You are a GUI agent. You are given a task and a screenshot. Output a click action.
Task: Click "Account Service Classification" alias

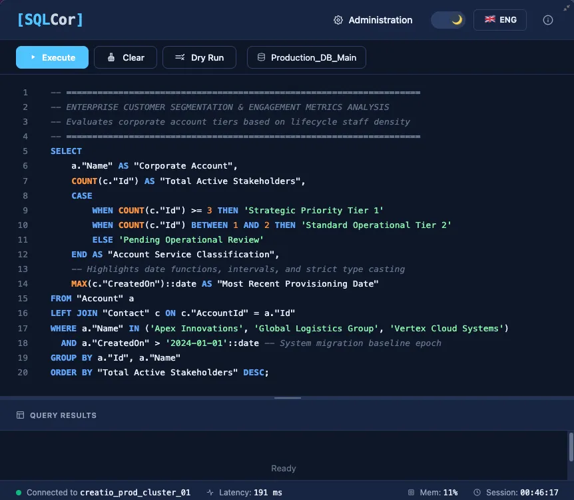tap(191, 255)
